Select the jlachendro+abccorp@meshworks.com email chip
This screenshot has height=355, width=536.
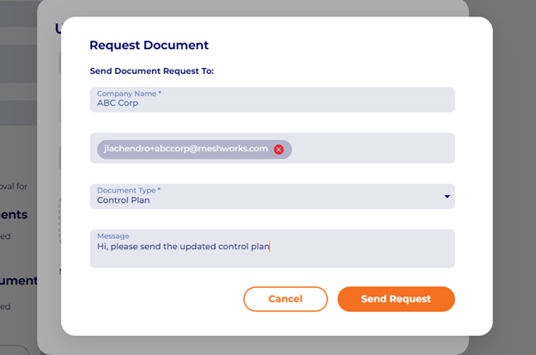[x=186, y=149]
